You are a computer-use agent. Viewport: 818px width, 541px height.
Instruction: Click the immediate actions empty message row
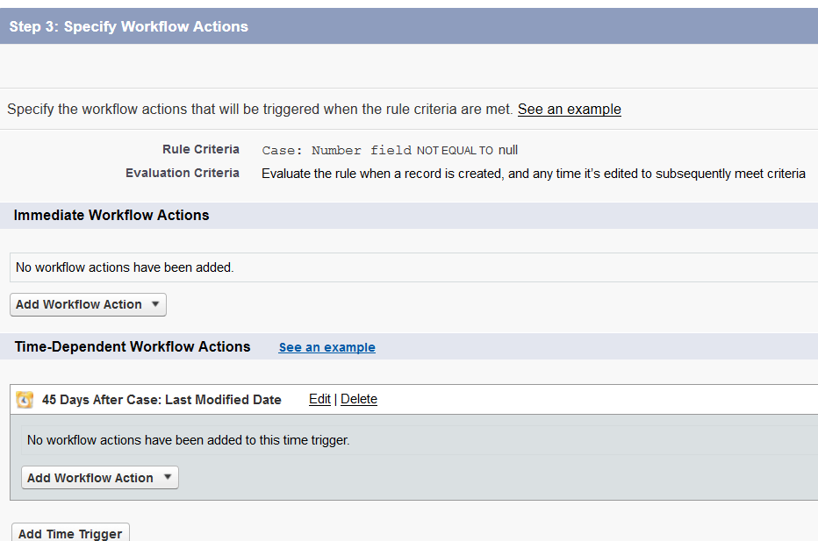pos(125,267)
